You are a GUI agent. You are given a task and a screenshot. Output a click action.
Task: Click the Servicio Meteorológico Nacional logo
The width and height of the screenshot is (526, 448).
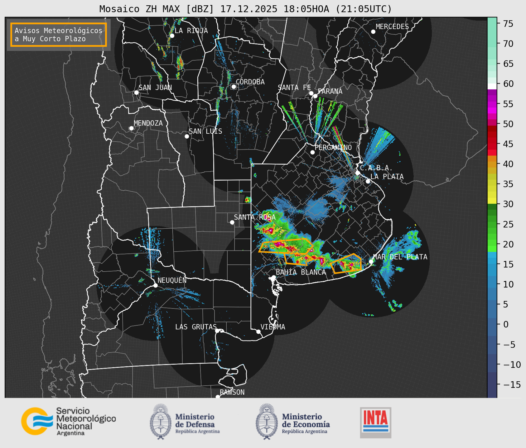(68, 422)
